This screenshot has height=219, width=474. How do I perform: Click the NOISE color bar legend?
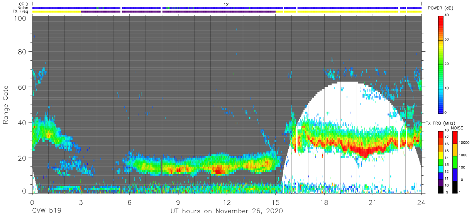point(455,161)
